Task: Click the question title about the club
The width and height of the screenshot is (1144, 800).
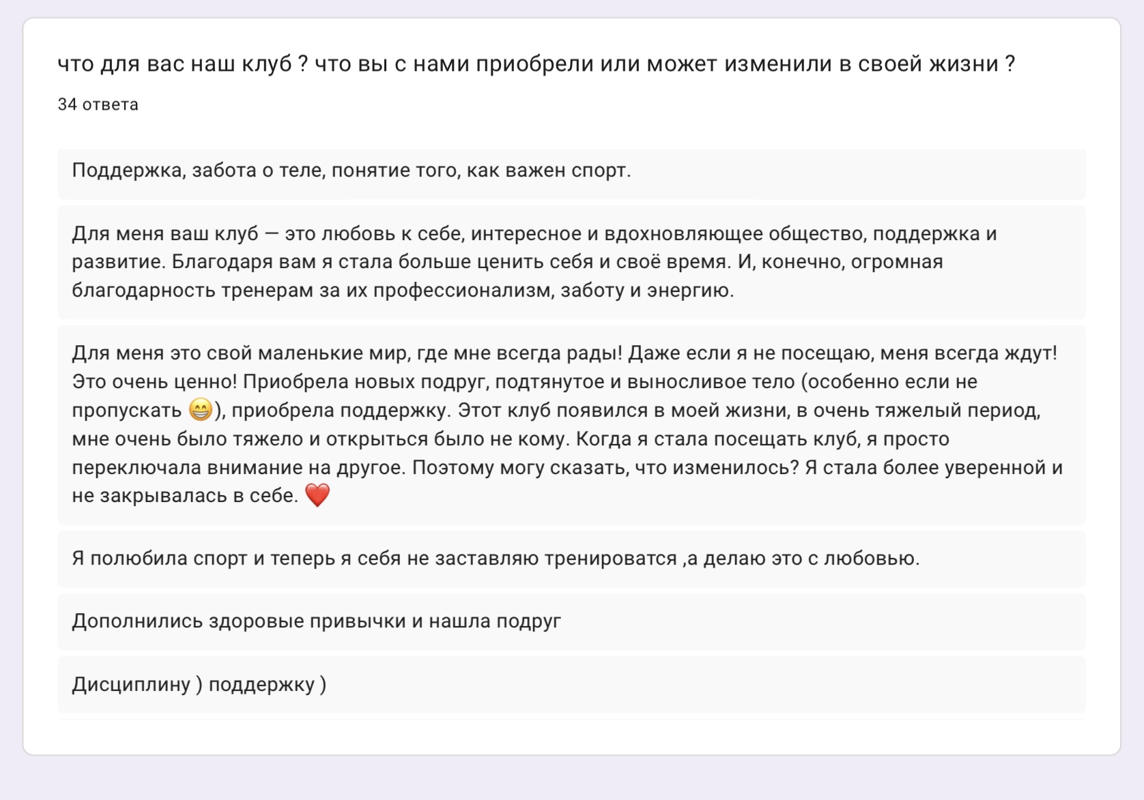Action: pyautogui.click(x=536, y=64)
